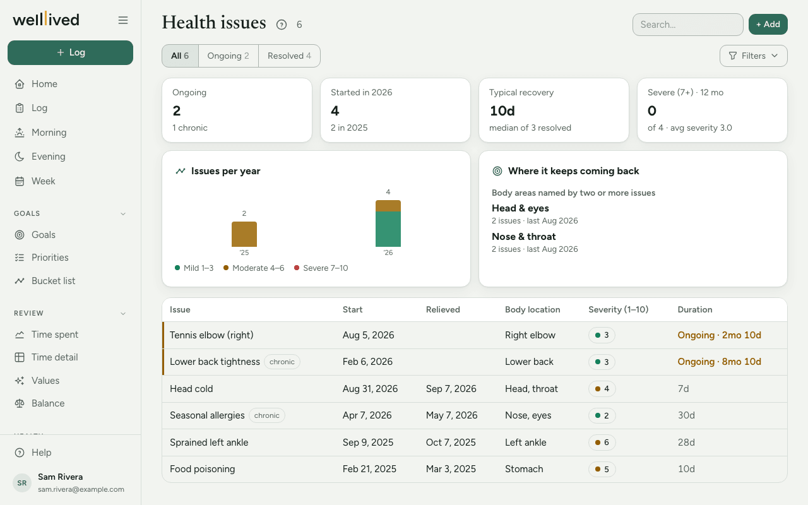Switch to the Resolved 4 tab
Screen dimensions: 808x505
pos(289,56)
